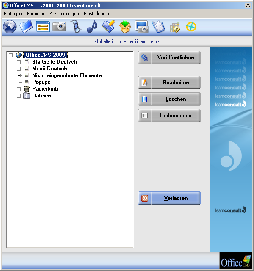Click the page icon next to Popups
254x271 pixels.
27,82
